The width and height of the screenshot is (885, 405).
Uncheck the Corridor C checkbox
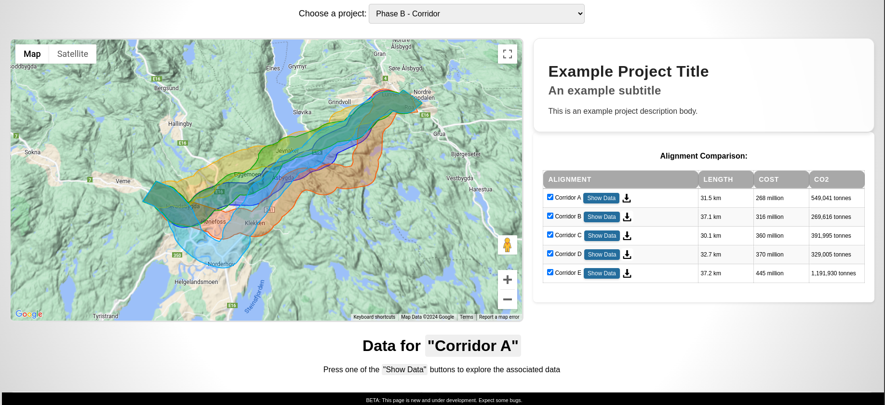pos(550,235)
